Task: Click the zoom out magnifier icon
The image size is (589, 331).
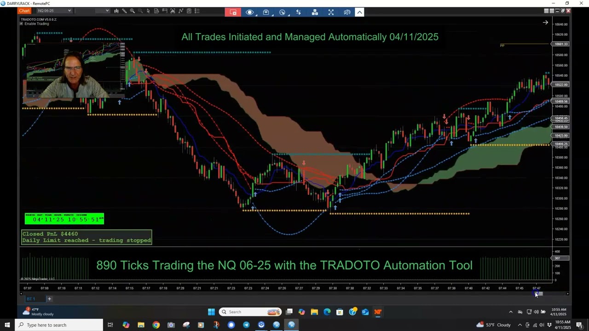Action: point(140,11)
